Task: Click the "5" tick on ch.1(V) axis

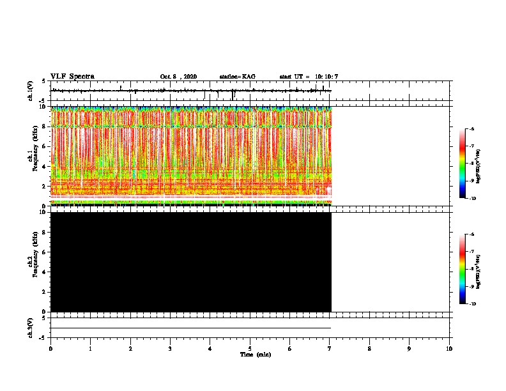Action: click(44, 81)
